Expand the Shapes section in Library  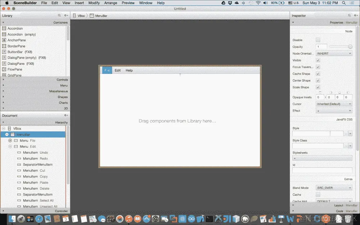35,97
